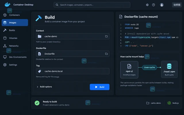This screenshot has height=115, width=184.
Task: Open Networks in the sidebar
Action: 15,46
